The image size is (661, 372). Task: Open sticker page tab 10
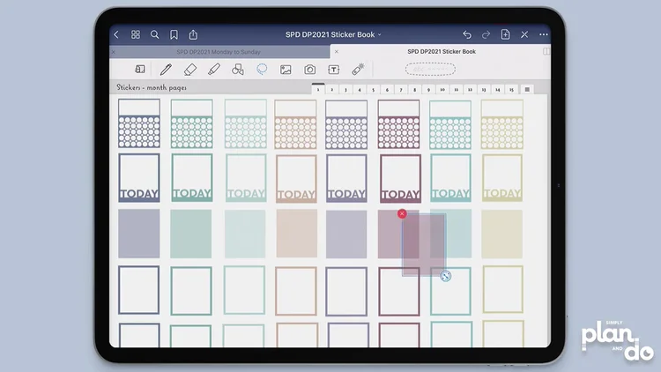coord(442,89)
